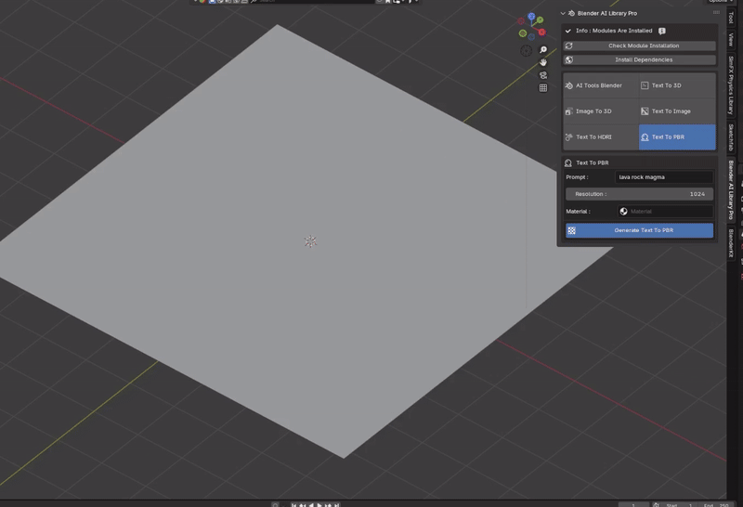Image resolution: width=743 pixels, height=507 pixels.
Task: Open the SimFX Physics Library sidebar tab
Action: click(x=731, y=85)
